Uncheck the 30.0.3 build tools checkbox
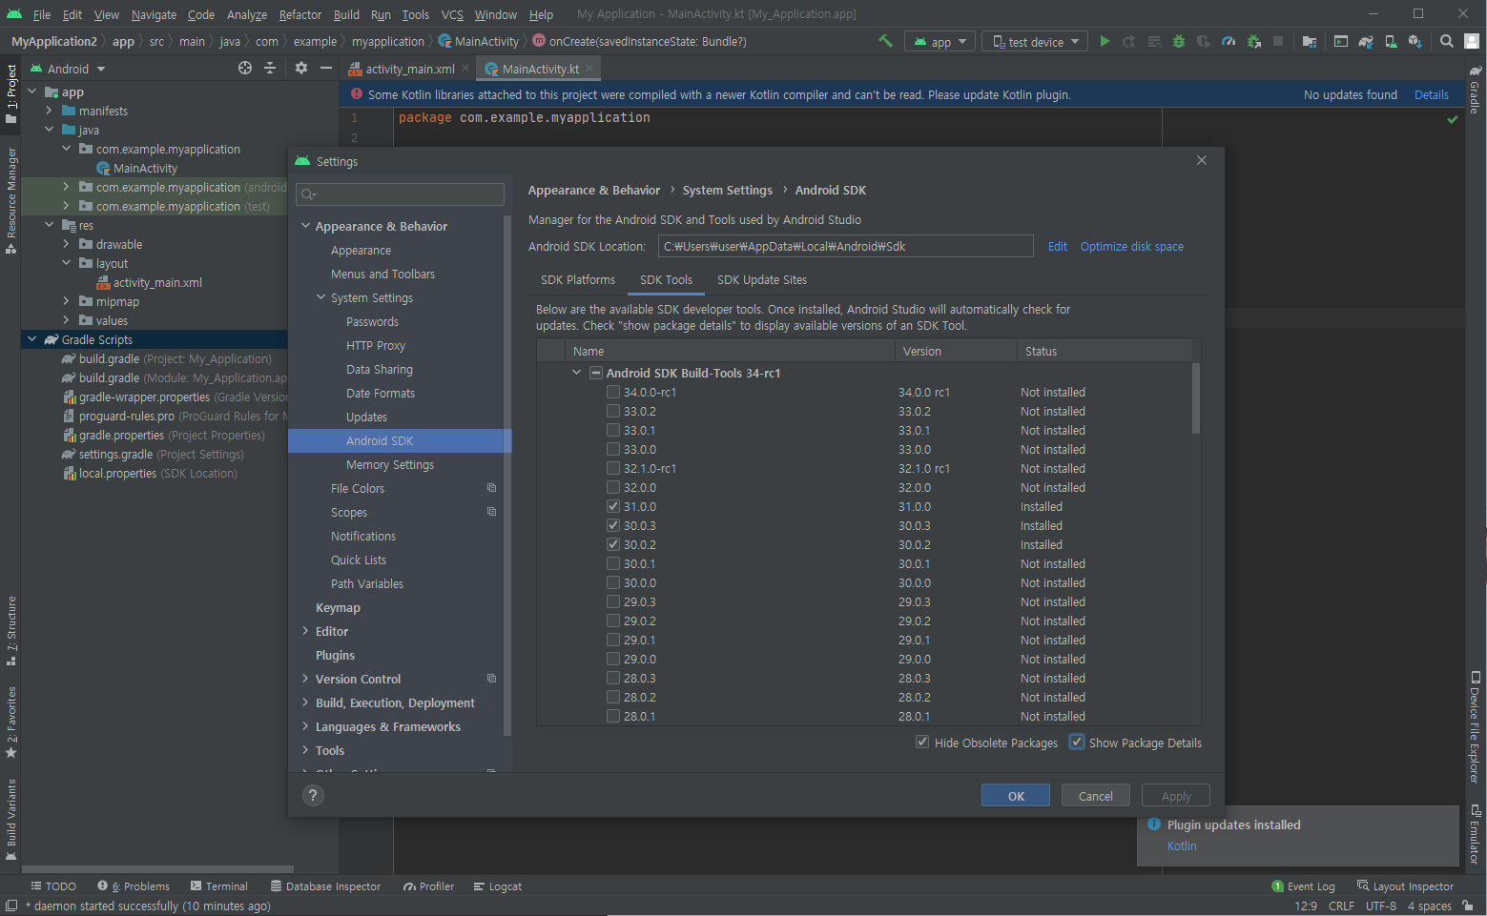Screen dimensions: 1487x916 (613, 525)
